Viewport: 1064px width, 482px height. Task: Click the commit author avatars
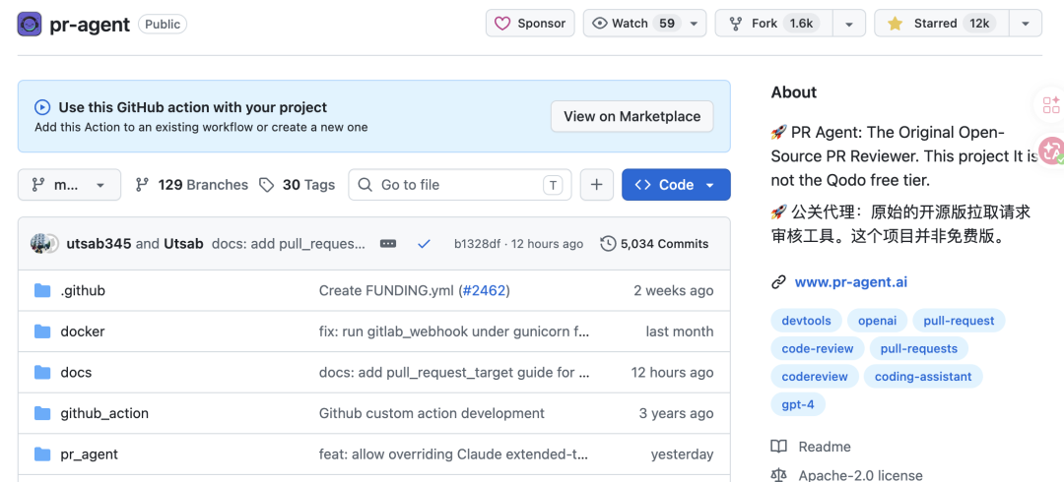click(44, 244)
